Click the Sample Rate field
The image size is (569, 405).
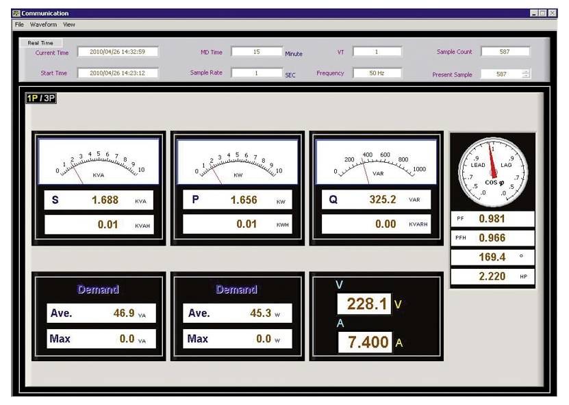tap(257, 73)
